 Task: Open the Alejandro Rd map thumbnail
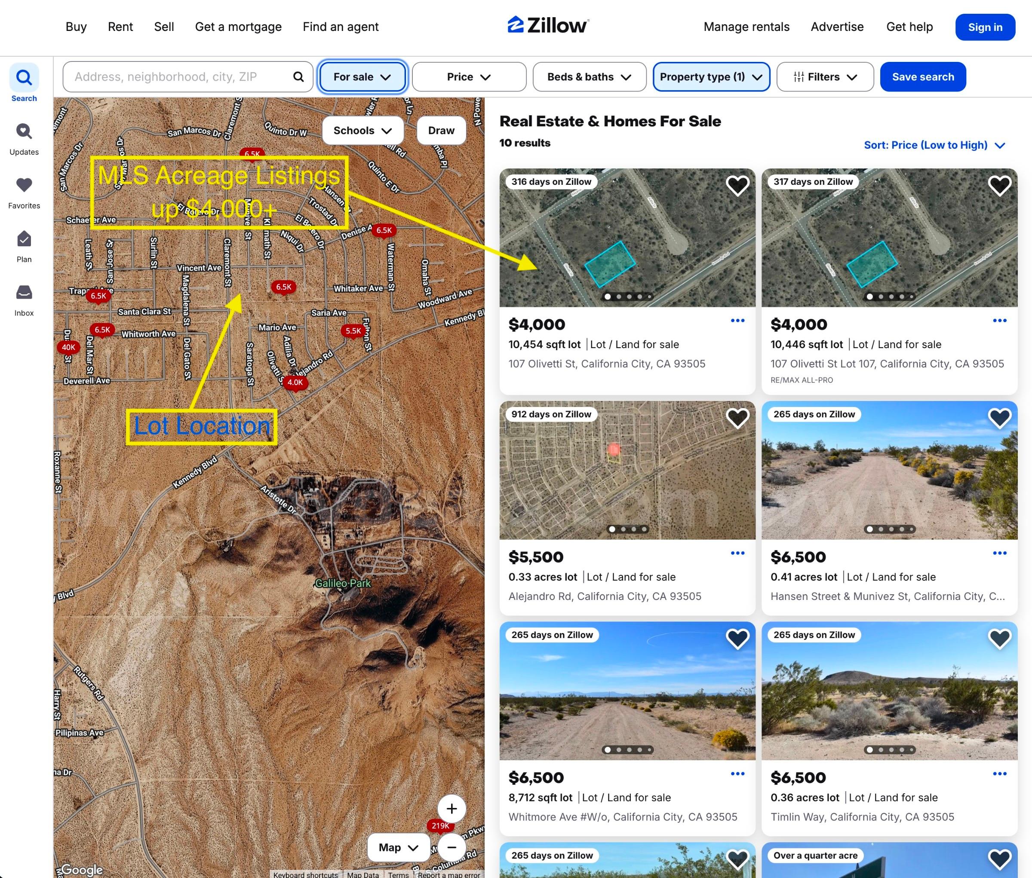627,470
